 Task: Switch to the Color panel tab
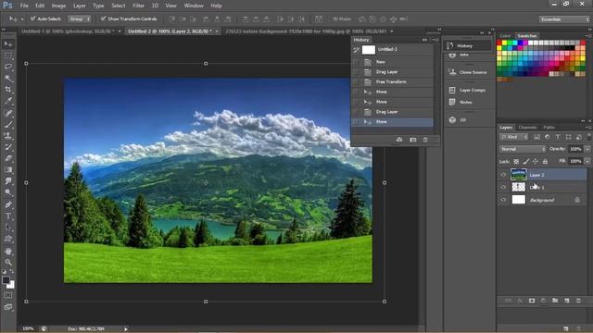click(505, 36)
